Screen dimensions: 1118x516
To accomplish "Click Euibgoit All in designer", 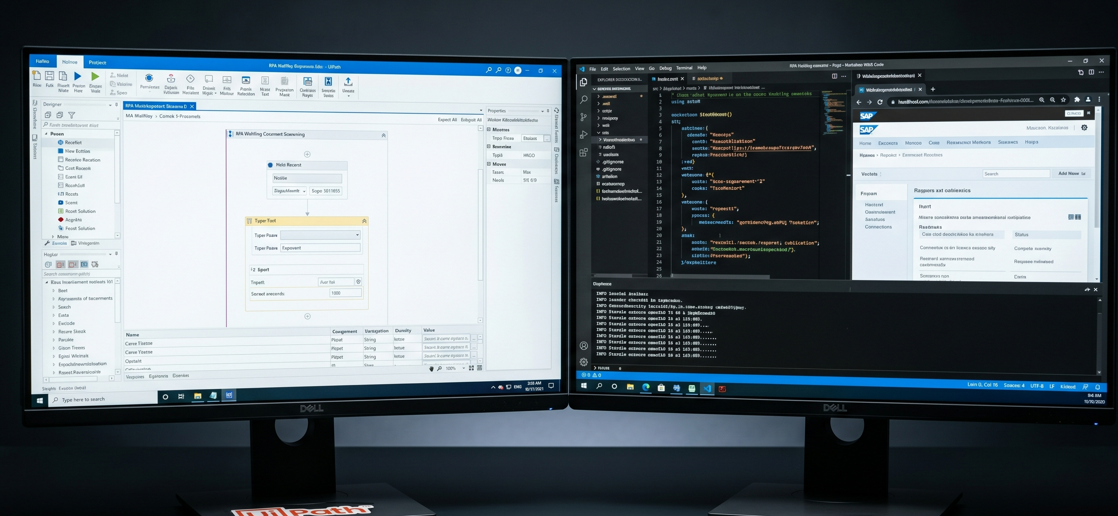I will pos(471,120).
